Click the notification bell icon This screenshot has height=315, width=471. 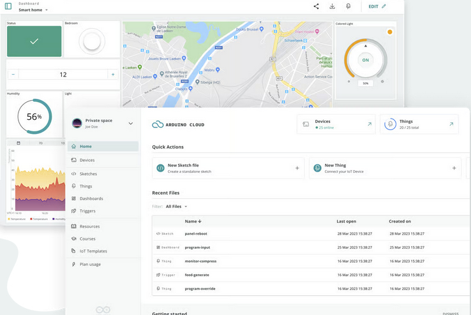(348, 6)
